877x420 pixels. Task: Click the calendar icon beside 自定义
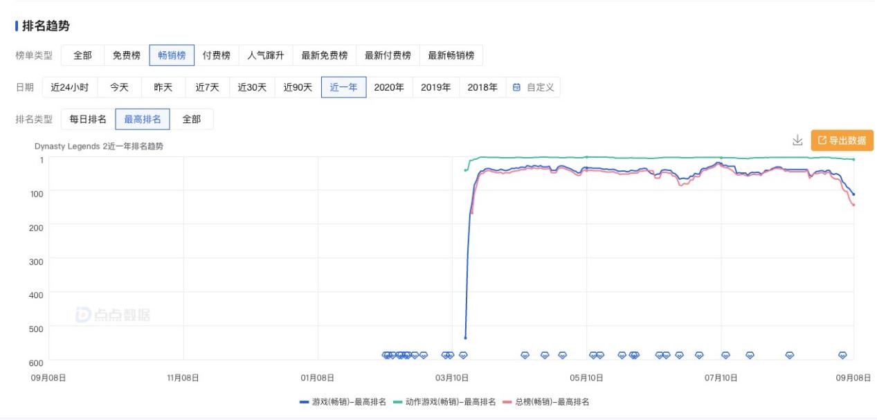[516, 87]
